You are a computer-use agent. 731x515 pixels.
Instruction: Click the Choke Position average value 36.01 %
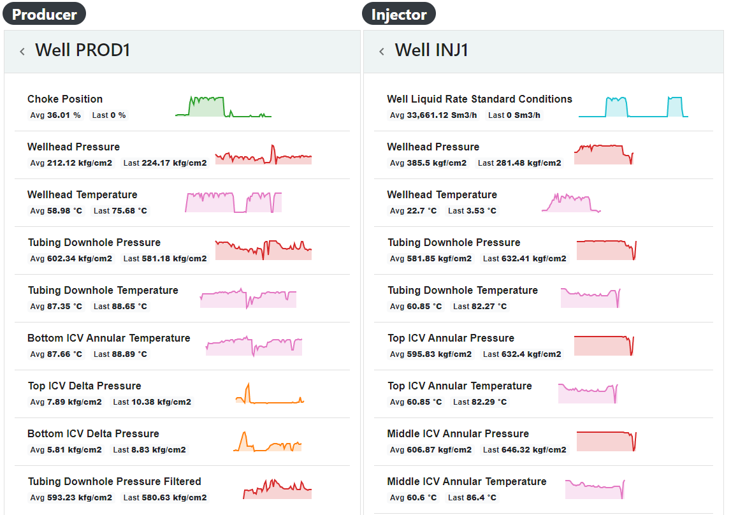point(64,115)
